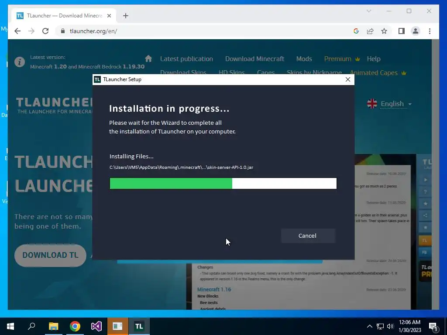Open Animated Capes link
The width and height of the screenshot is (447, 335).
click(x=378, y=73)
